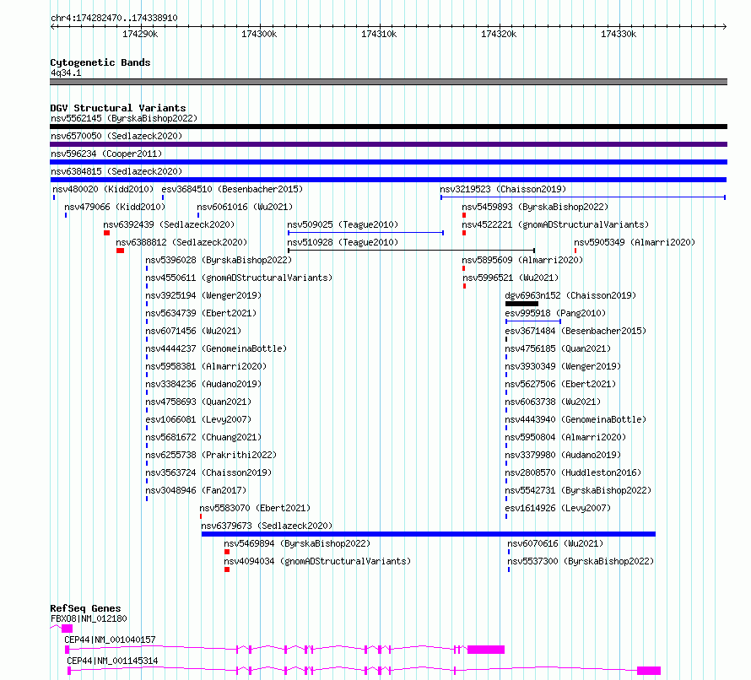Viewport: 751px width, 680px height.
Task: Click nsv5542731 (ByrskaBishop2022) label
Action: pos(578,490)
